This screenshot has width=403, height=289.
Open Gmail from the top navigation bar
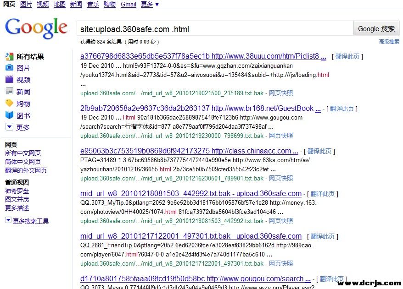[x=128, y=5]
